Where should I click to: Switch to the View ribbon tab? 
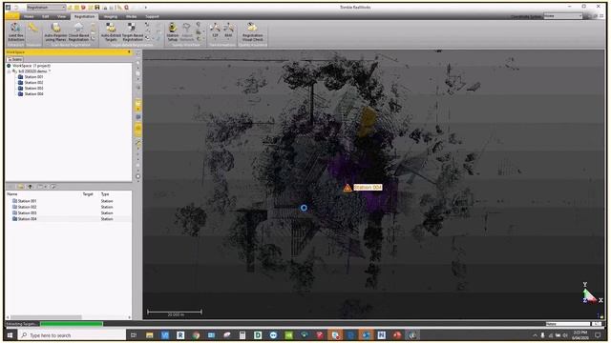tap(61, 16)
